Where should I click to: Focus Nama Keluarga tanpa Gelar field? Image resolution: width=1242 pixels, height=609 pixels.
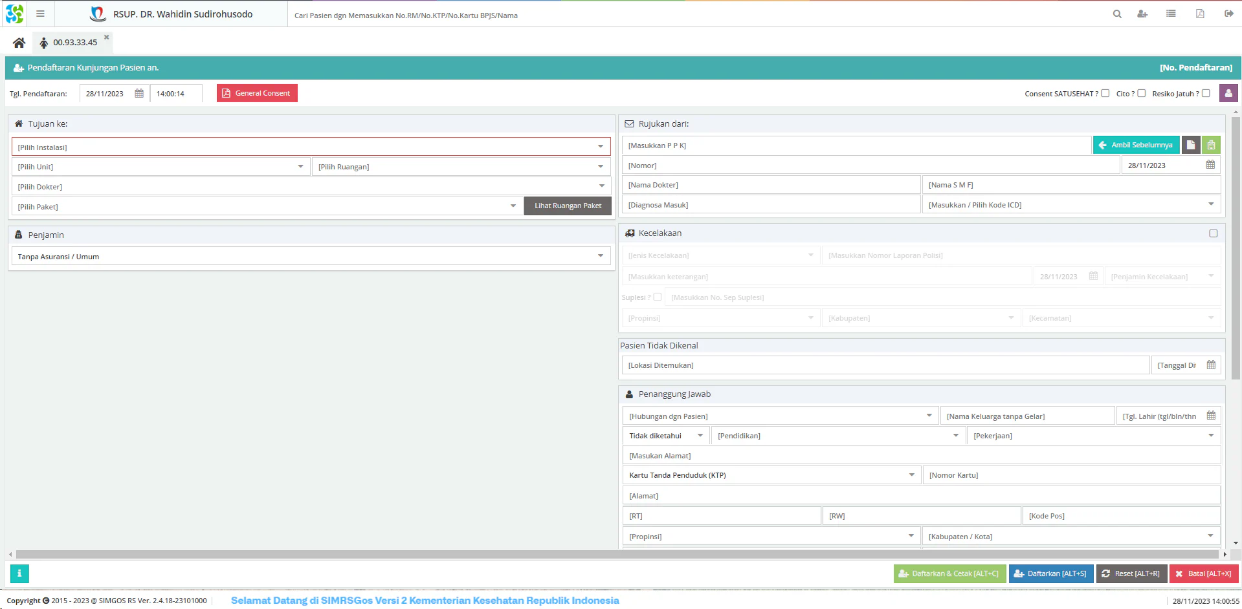[x=1027, y=416]
